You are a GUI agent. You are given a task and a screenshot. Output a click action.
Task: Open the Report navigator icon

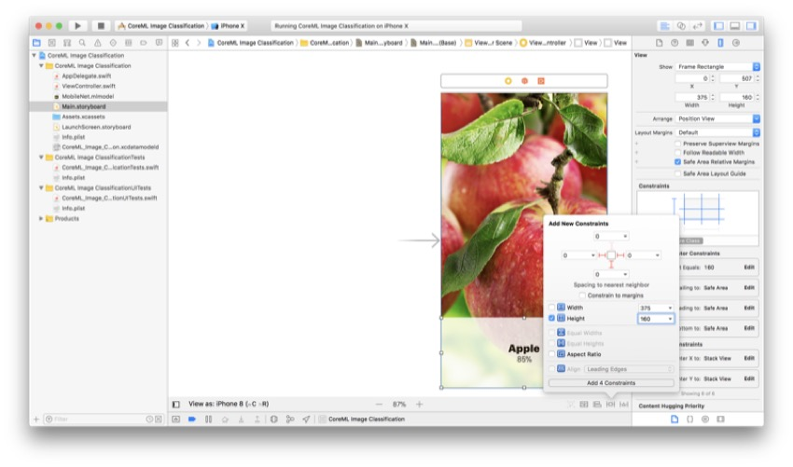click(x=159, y=43)
